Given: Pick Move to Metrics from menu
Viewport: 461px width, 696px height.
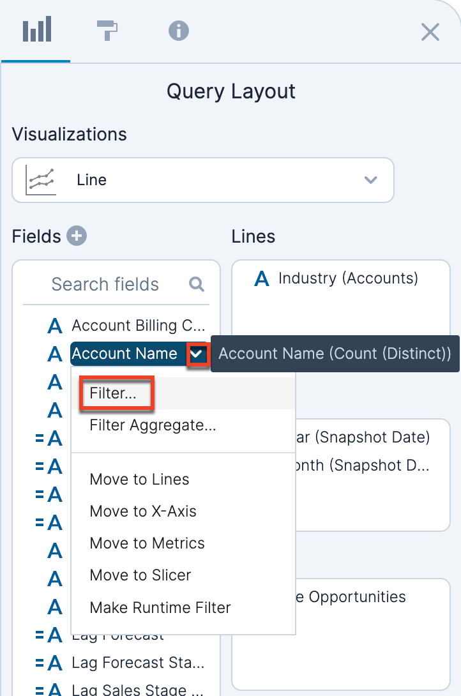Looking at the screenshot, I should coord(147,543).
